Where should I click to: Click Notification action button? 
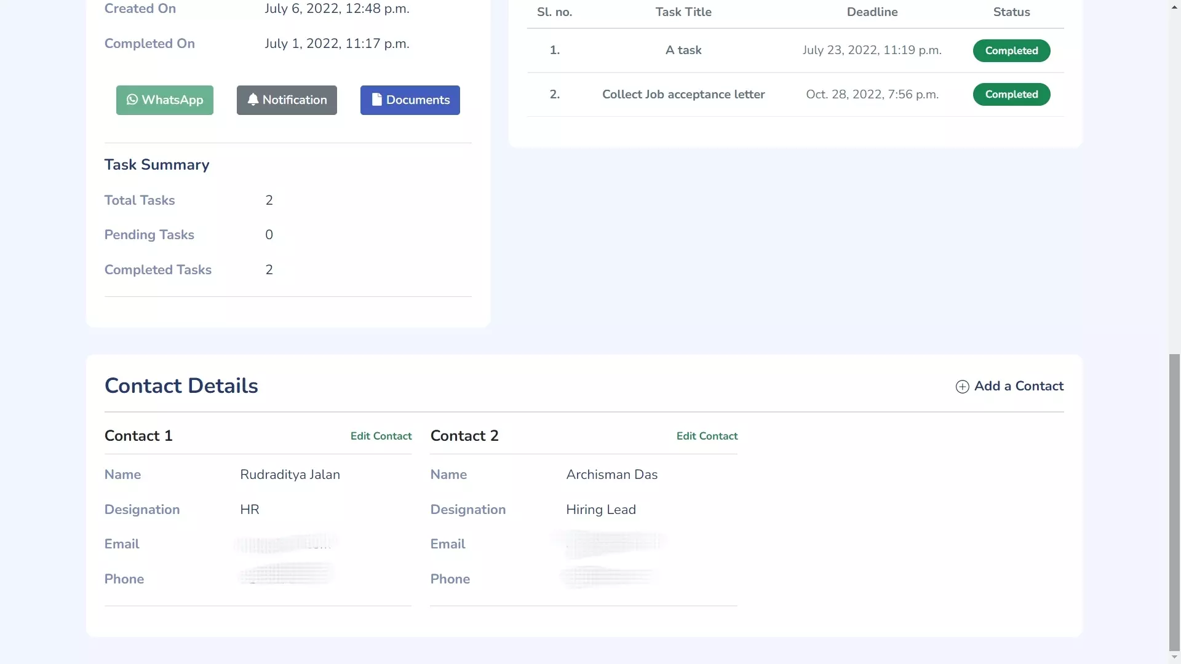point(286,100)
